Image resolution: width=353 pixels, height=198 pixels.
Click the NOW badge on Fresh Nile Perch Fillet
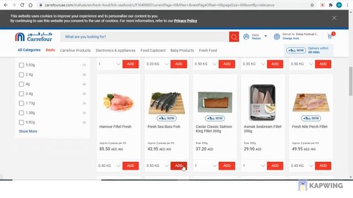pyautogui.click(x=311, y=118)
